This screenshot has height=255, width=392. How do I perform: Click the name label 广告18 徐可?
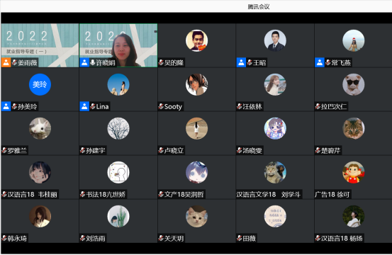click(332, 194)
